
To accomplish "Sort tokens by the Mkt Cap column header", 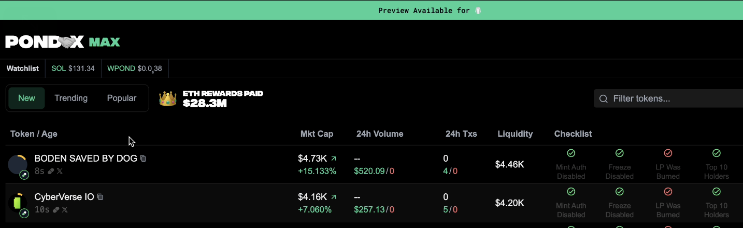I will point(317,134).
